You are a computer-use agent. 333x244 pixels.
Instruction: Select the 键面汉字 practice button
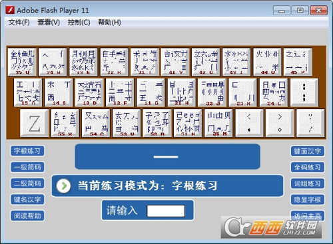(x=308, y=151)
